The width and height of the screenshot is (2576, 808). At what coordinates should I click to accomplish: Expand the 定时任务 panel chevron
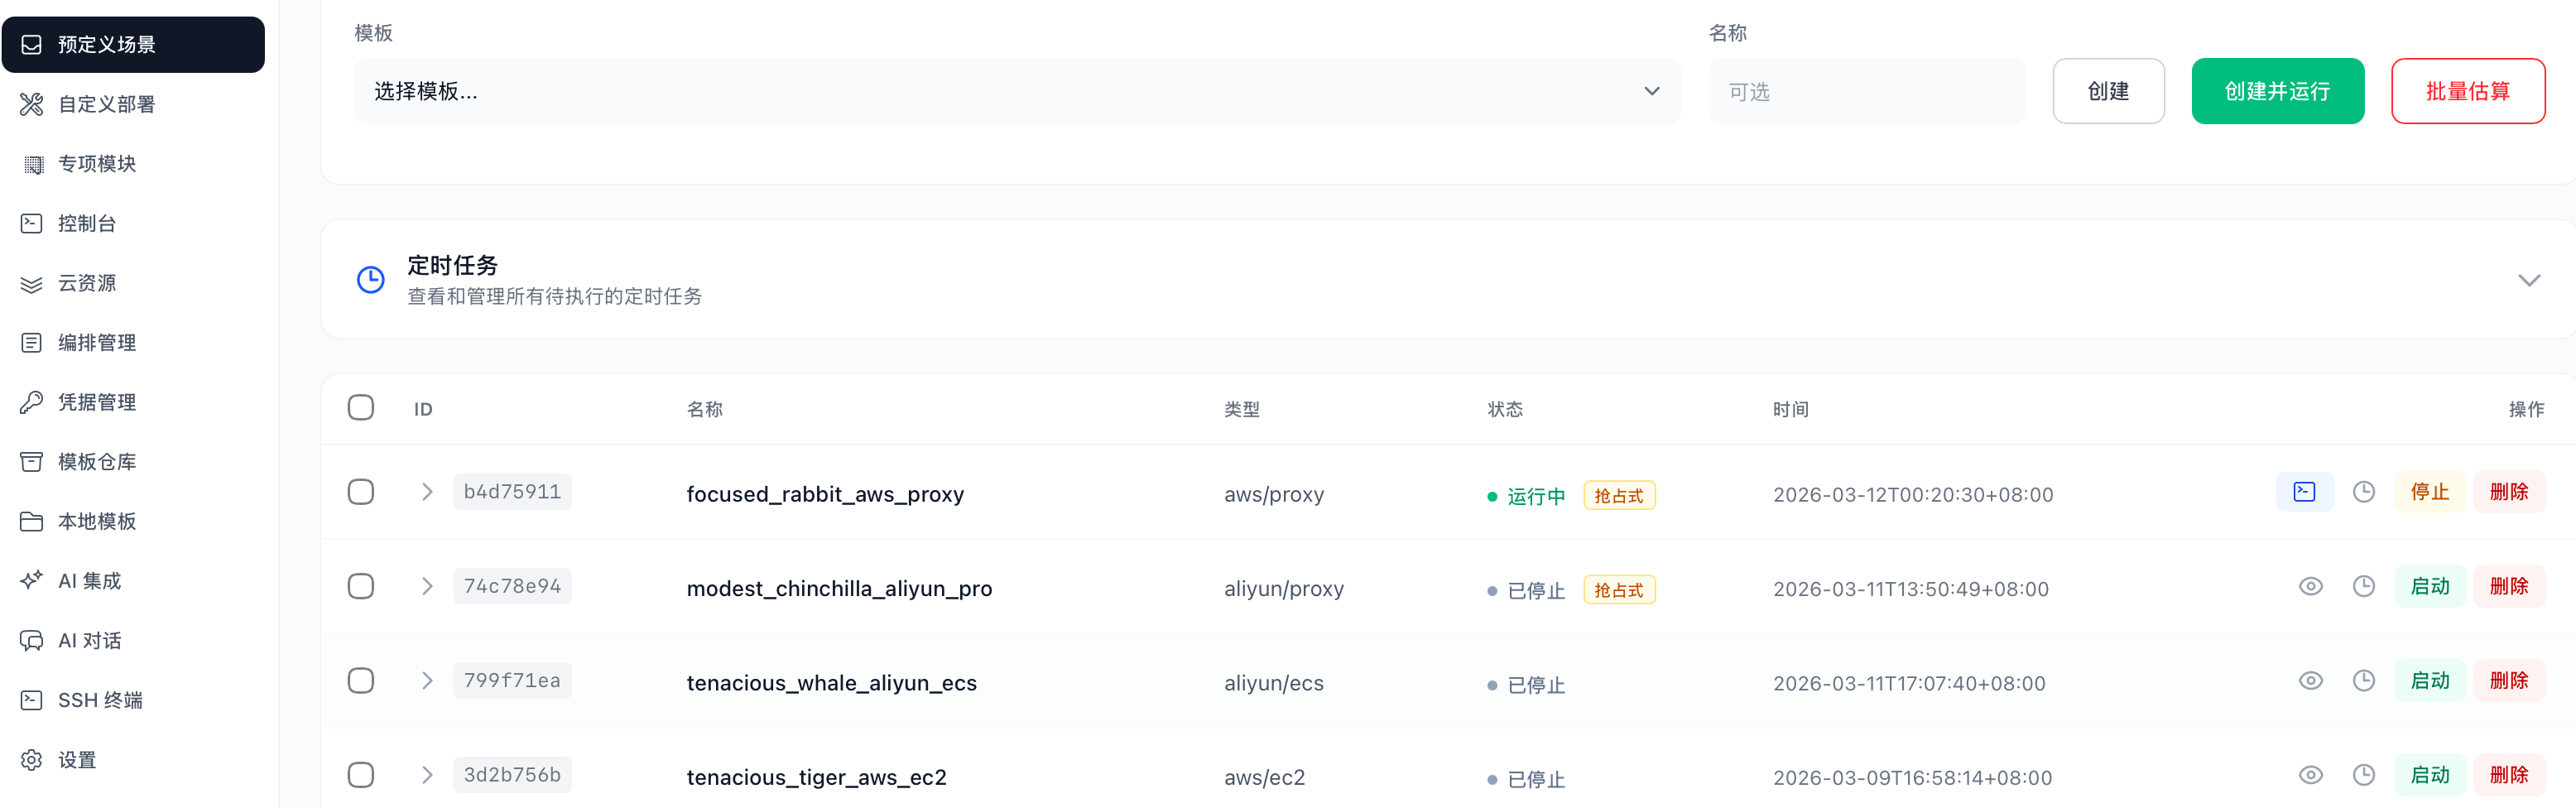[2528, 280]
